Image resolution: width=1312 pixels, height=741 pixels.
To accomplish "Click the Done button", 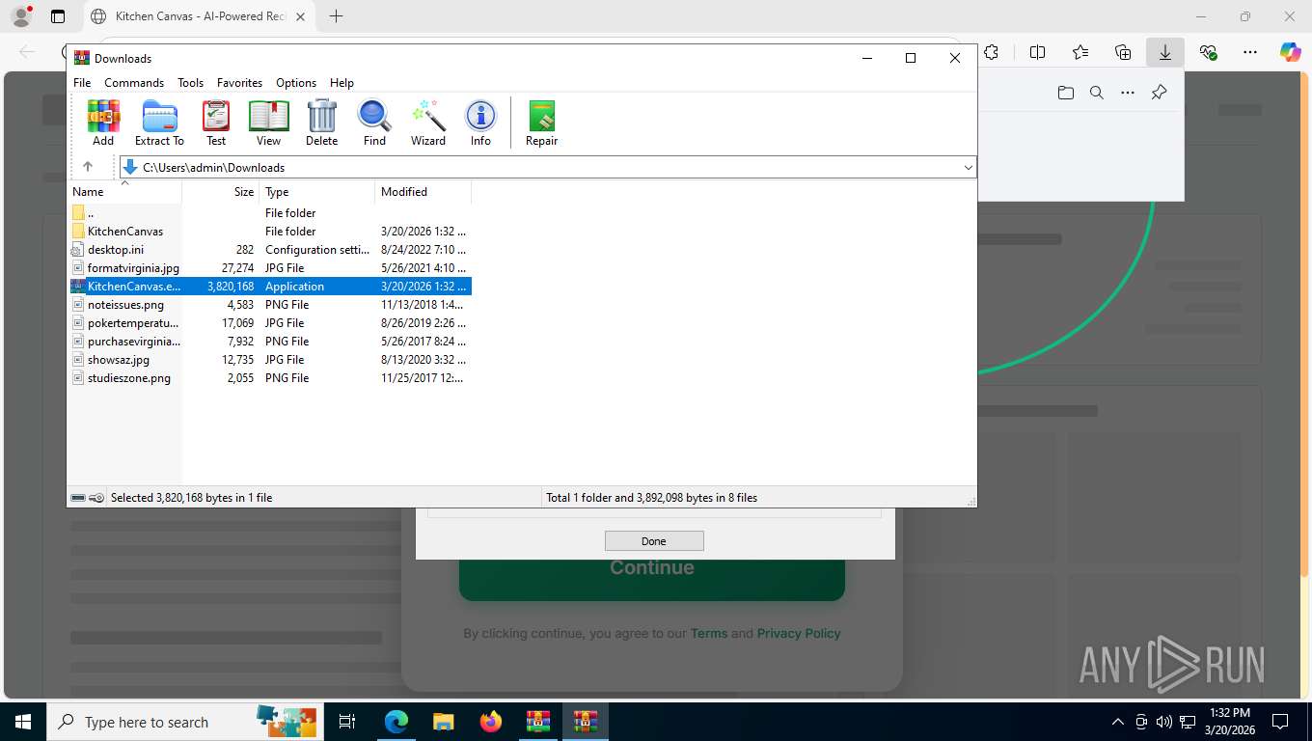I will point(654,541).
